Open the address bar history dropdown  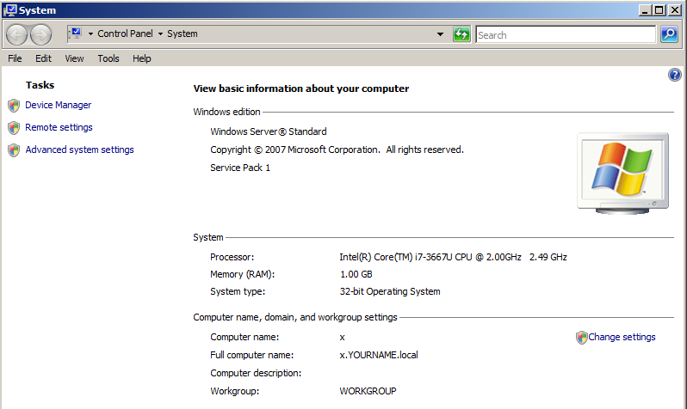(440, 34)
